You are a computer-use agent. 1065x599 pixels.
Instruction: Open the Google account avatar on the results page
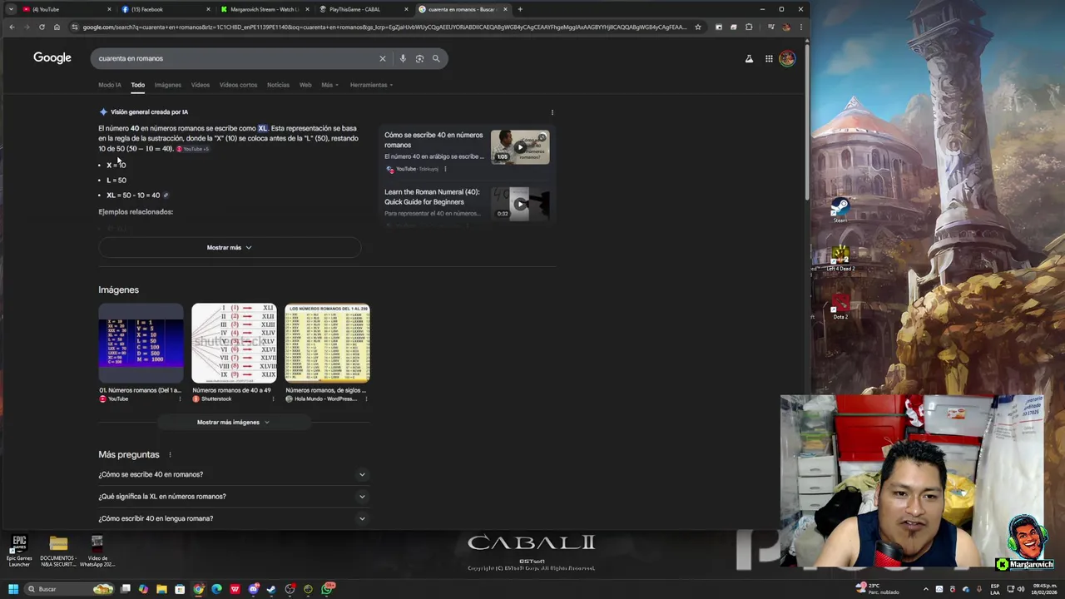pyautogui.click(x=787, y=58)
